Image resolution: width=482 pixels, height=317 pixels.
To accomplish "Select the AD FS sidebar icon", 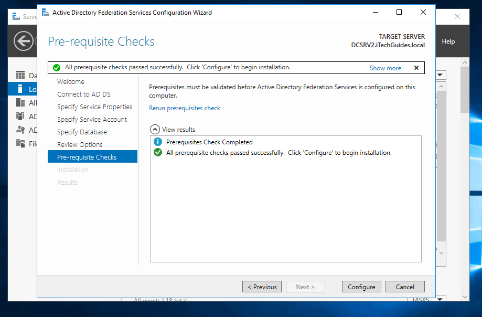I will pyautogui.click(x=19, y=130).
